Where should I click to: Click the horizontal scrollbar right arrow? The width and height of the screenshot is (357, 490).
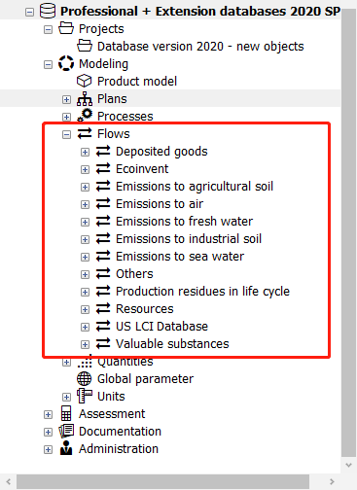(332, 482)
